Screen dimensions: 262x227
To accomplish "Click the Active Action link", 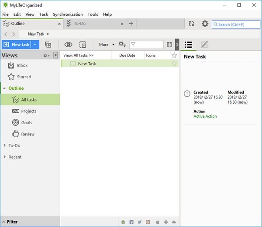I will coord(205,116).
